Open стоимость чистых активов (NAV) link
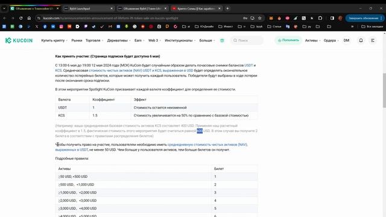386x217 pixels. (x=141, y=71)
